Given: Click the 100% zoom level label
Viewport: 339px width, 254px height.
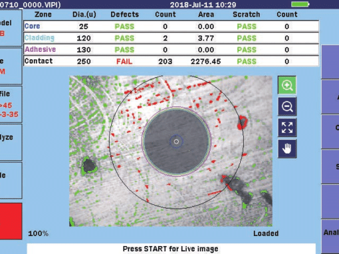Looking at the screenshot, I should [38, 233].
